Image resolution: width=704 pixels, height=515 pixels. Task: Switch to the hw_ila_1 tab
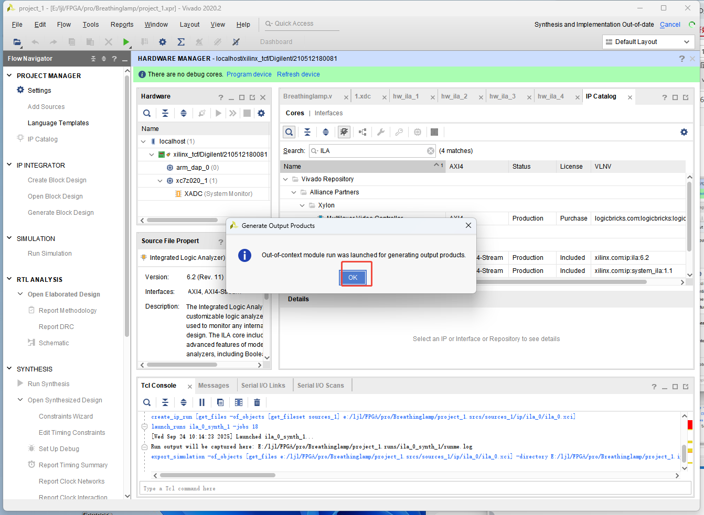pos(406,96)
